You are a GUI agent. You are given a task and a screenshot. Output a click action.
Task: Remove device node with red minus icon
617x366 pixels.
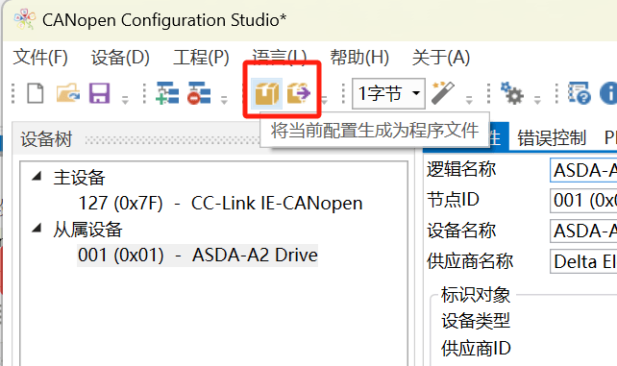(199, 93)
